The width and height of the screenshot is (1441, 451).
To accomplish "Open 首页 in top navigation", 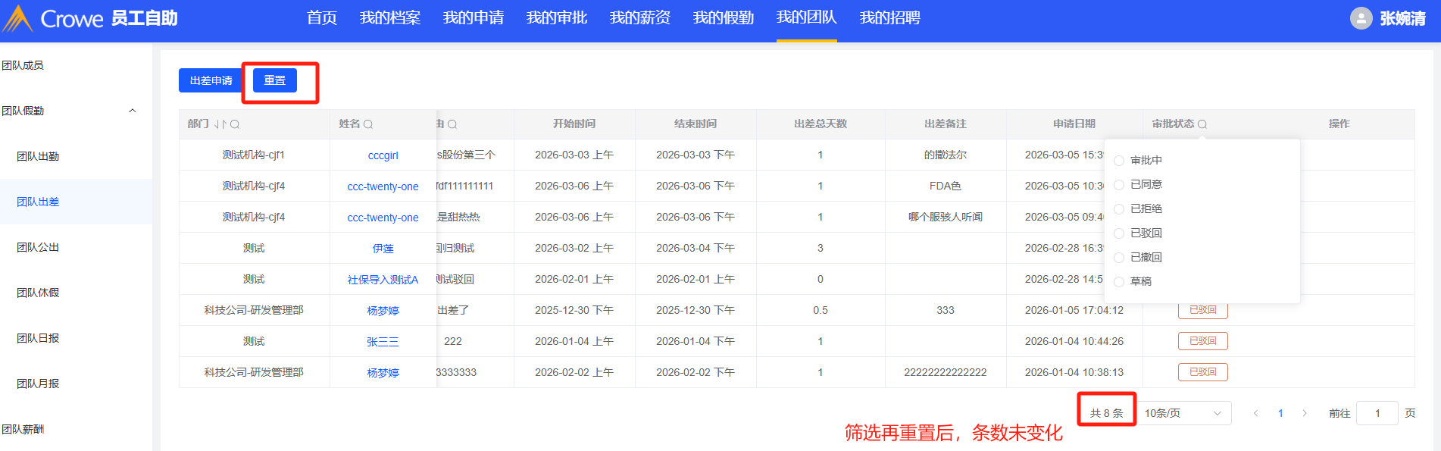I will tap(322, 17).
